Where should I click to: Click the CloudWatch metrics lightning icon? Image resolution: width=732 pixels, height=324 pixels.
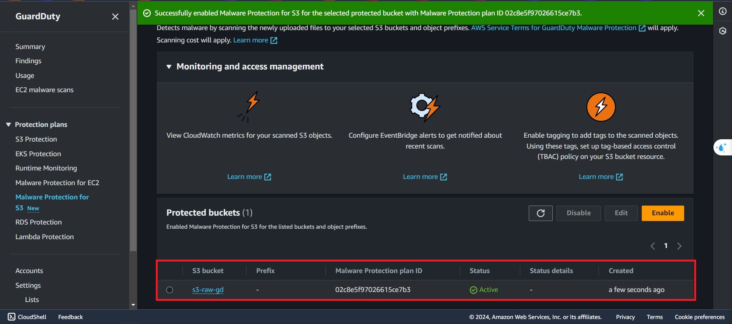tap(249, 106)
